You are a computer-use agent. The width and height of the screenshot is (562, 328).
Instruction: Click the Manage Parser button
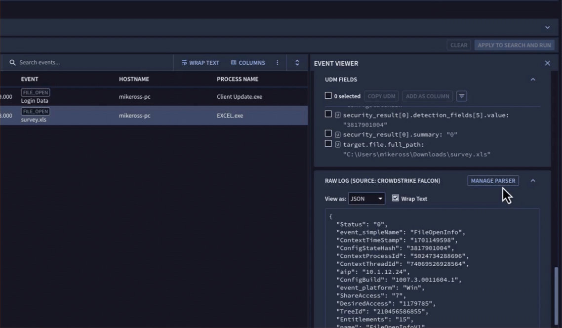493,181
